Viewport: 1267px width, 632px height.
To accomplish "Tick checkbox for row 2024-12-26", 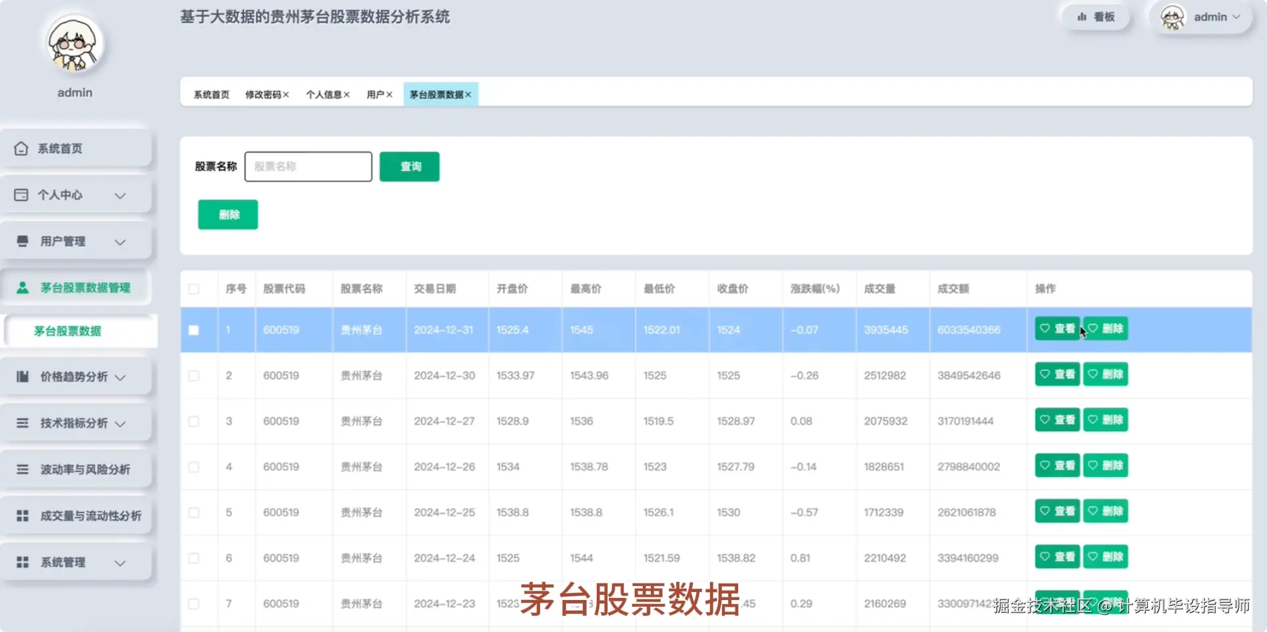I will click(194, 467).
